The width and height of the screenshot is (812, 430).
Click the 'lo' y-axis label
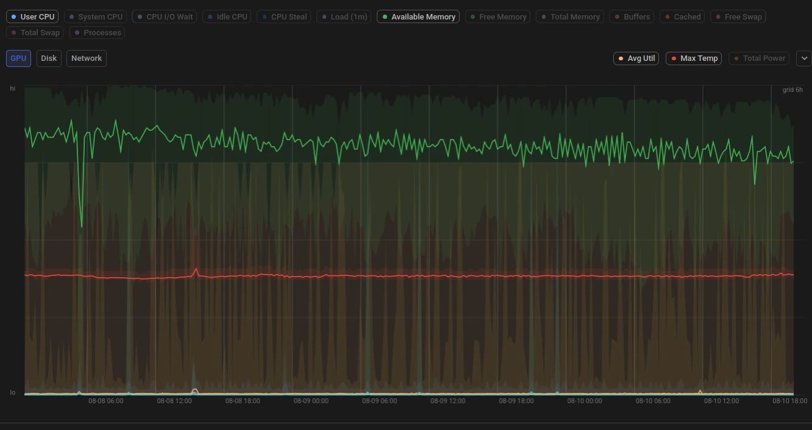(12, 392)
